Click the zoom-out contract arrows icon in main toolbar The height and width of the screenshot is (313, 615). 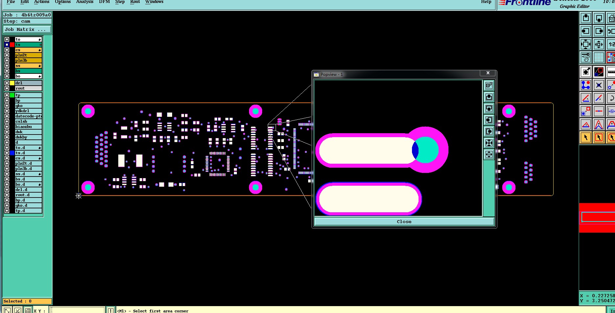tap(599, 44)
